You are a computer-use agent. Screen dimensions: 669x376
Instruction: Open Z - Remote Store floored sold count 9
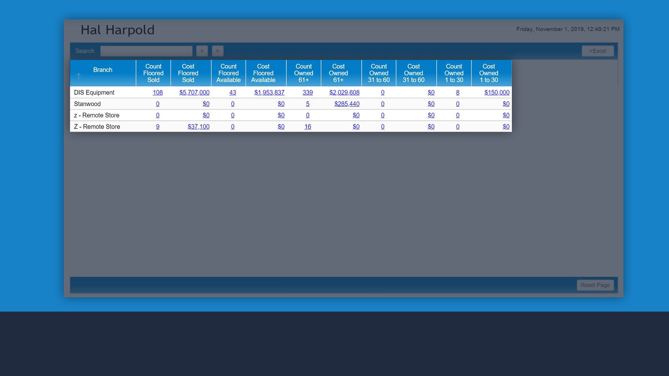(158, 127)
